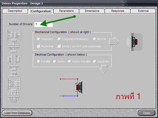Click the Number of Drivers input field
Screen dimensions: 158x118
[43, 24]
